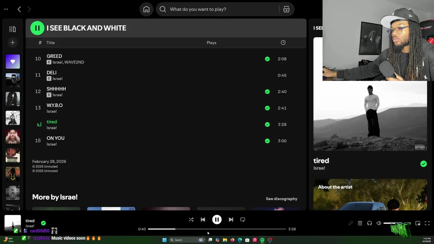This screenshot has height=244, width=434.
Task: Open the three-dot app menu
Action: pos(6,9)
